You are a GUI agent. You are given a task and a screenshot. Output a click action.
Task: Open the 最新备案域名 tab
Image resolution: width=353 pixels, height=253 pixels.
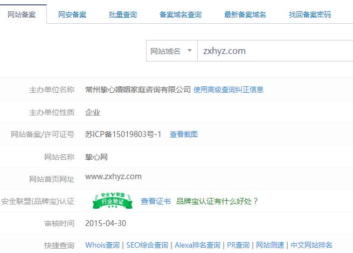click(245, 15)
